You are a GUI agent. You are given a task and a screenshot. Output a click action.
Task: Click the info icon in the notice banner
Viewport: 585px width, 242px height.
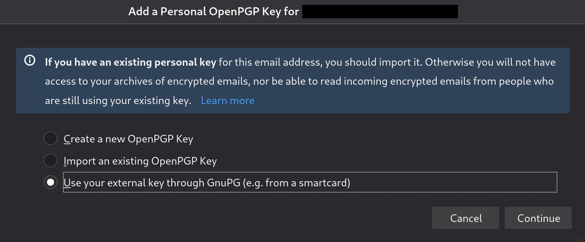tap(30, 61)
